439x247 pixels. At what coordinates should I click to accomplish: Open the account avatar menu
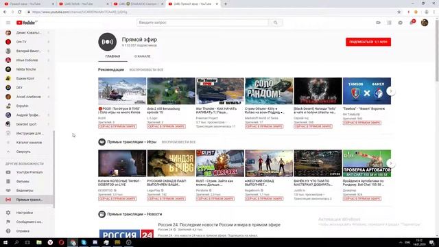(x=425, y=23)
